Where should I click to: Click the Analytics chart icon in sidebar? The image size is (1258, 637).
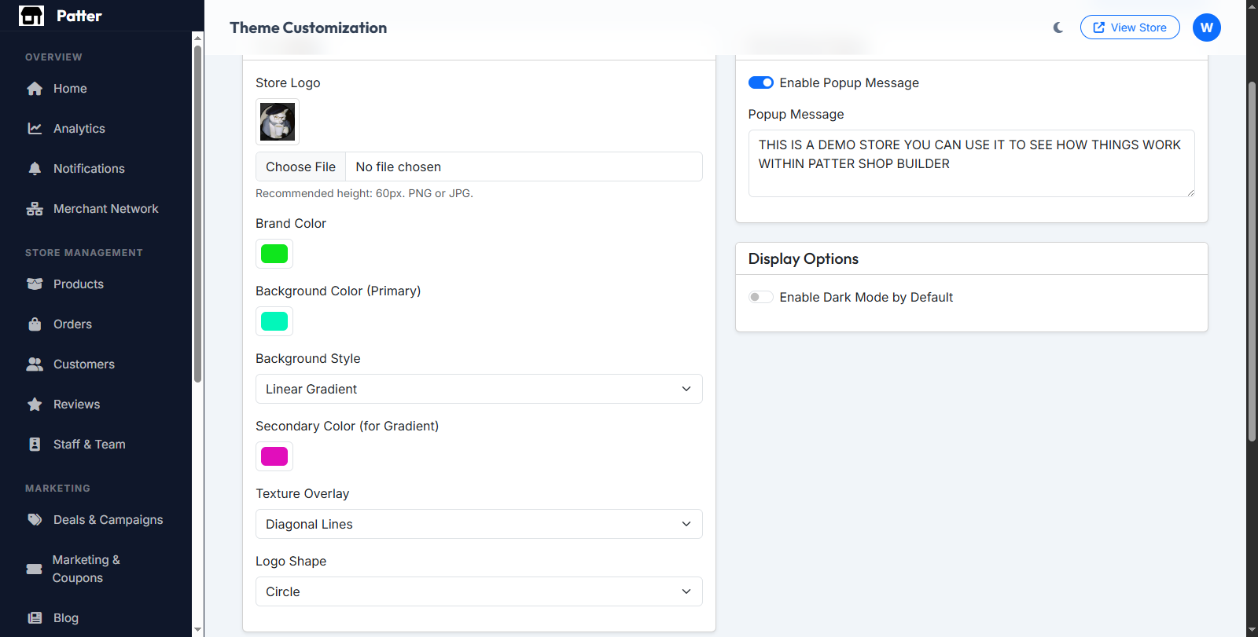click(x=35, y=129)
